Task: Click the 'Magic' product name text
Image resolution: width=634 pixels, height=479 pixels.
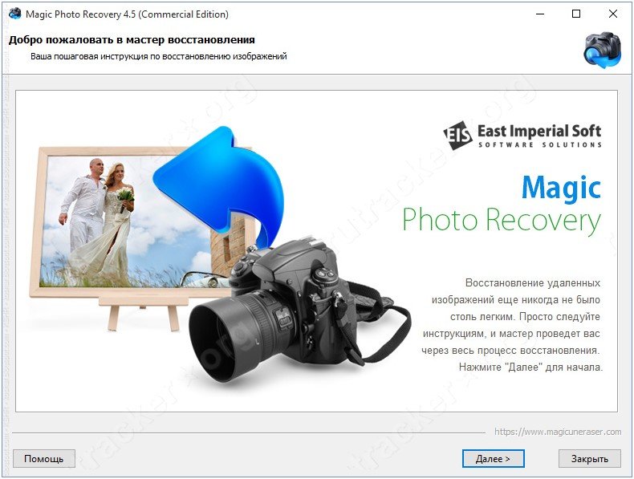Action: coord(561,188)
